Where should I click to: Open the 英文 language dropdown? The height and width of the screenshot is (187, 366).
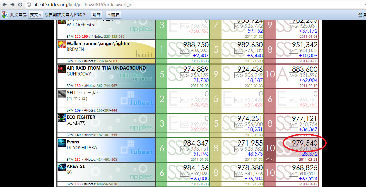pos(35,15)
